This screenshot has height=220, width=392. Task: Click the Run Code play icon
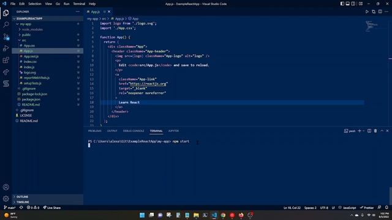point(367,12)
